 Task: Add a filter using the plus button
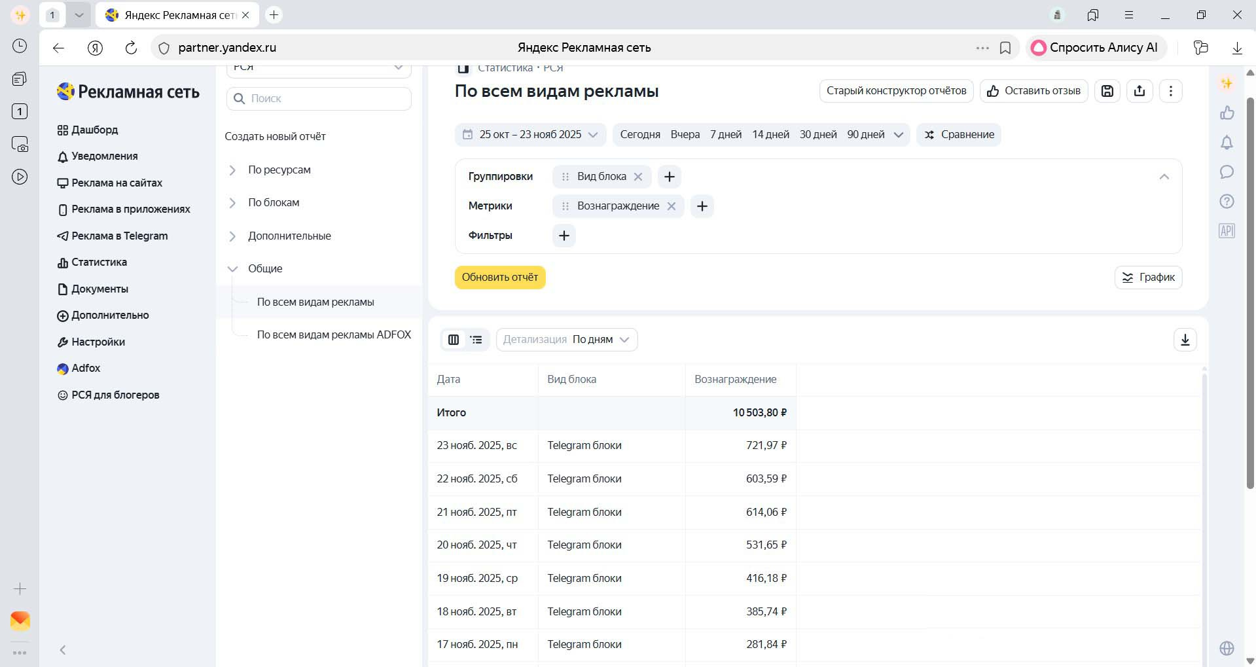pyautogui.click(x=564, y=236)
